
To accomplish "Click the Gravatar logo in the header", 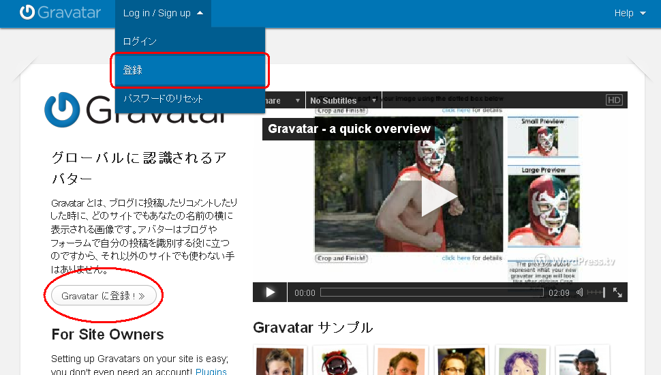I will tap(60, 13).
